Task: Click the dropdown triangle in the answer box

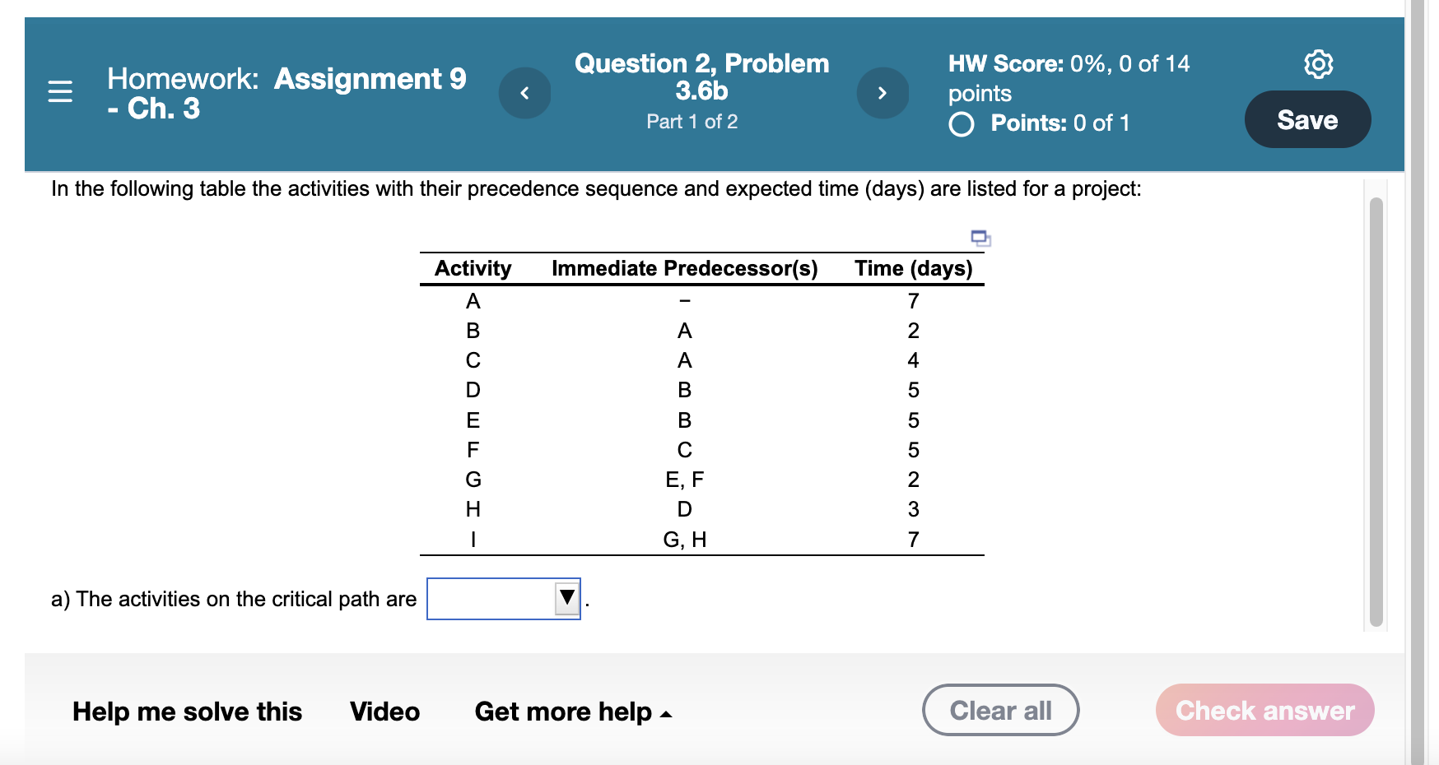Action: point(567,598)
